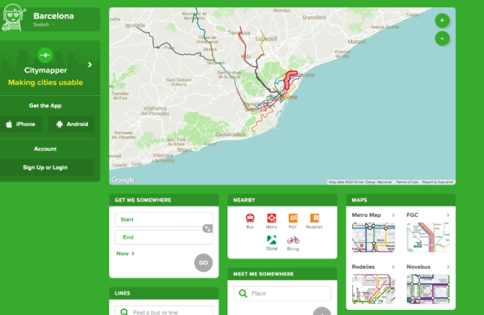Click Sign Up or Login
484x315 pixels.
click(45, 167)
